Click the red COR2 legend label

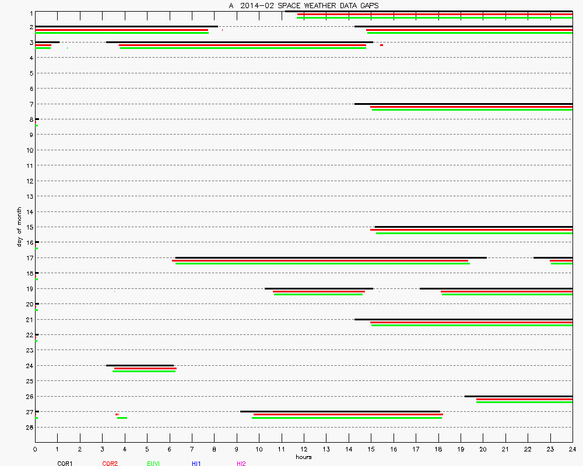[110, 464]
